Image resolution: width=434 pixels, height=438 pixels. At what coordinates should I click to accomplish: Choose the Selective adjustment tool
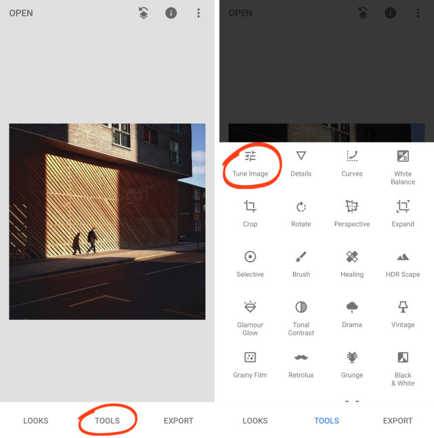(250, 264)
